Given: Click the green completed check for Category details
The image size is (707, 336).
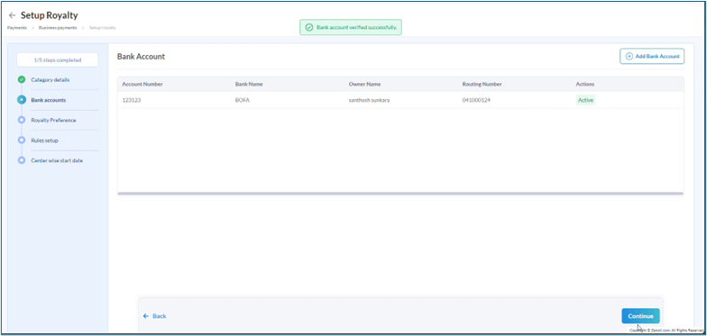Looking at the screenshot, I should coord(22,79).
